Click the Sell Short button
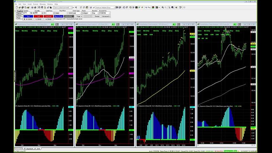 [x=48, y=16]
